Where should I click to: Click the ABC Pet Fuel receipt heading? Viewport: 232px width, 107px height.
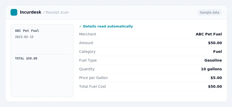27,31
